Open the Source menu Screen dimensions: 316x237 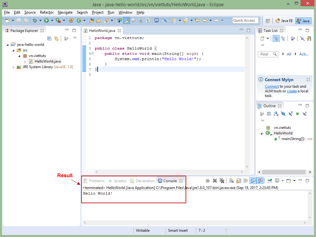click(x=30, y=12)
